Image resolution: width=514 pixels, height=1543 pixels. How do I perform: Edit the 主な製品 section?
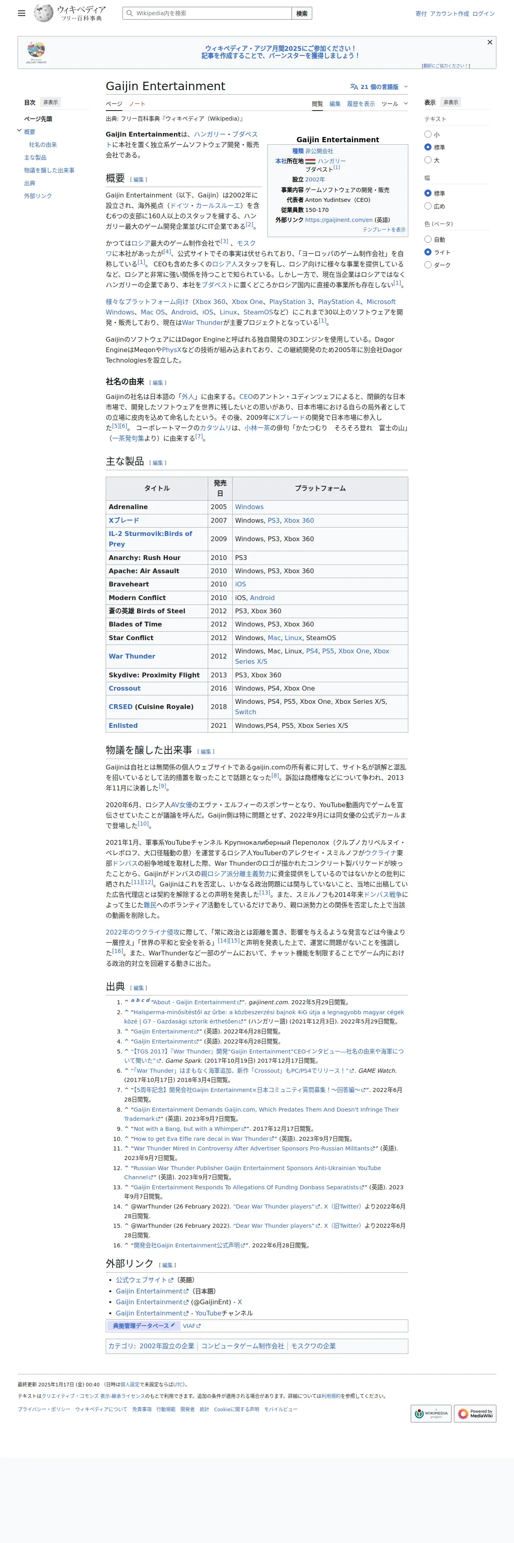point(157,462)
